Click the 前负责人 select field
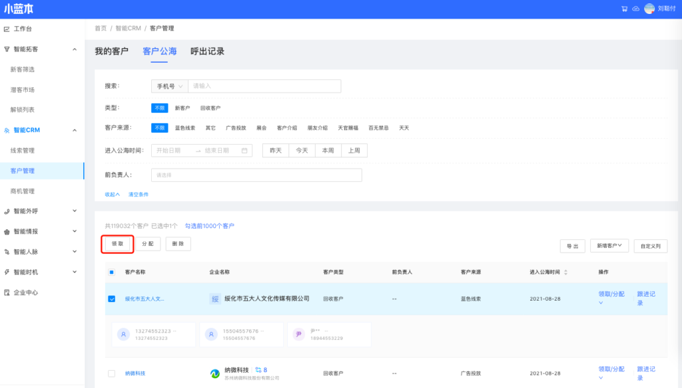 (x=256, y=175)
